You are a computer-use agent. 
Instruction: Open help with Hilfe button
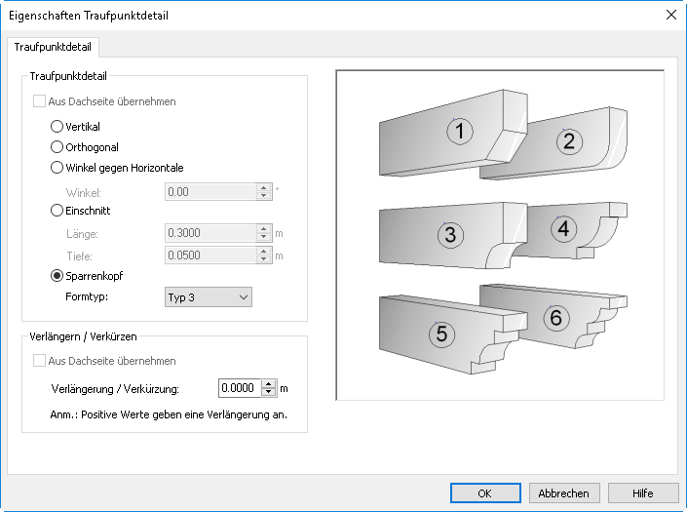(643, 493)
